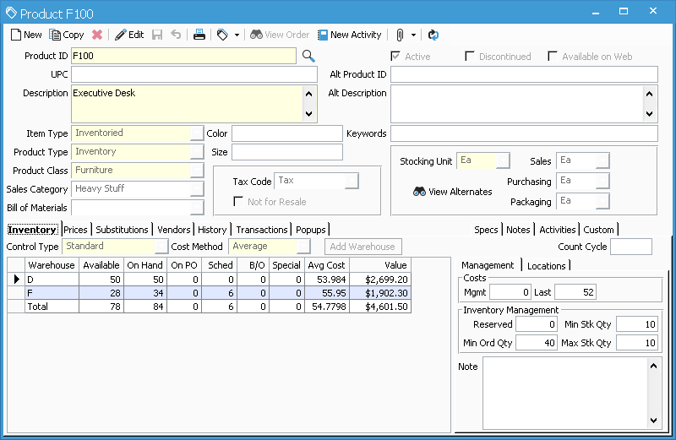Click the Edit pencil icon

[x=121, y=35]
